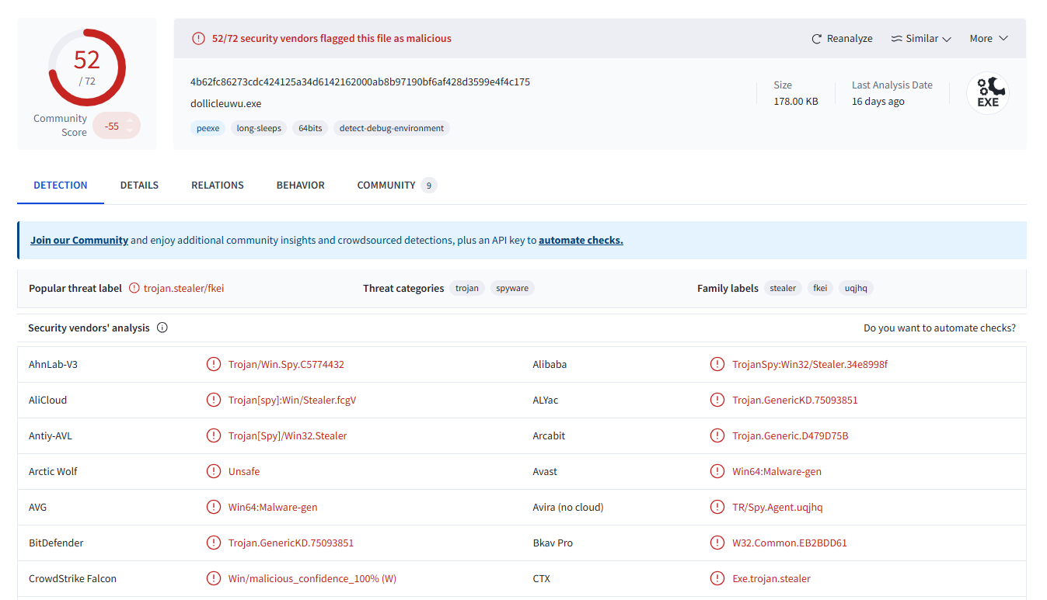The height and width of the screenshot is (600, 1047).
Task: Switch to the BEHAVIOR tab
Action: pos(301,186)
